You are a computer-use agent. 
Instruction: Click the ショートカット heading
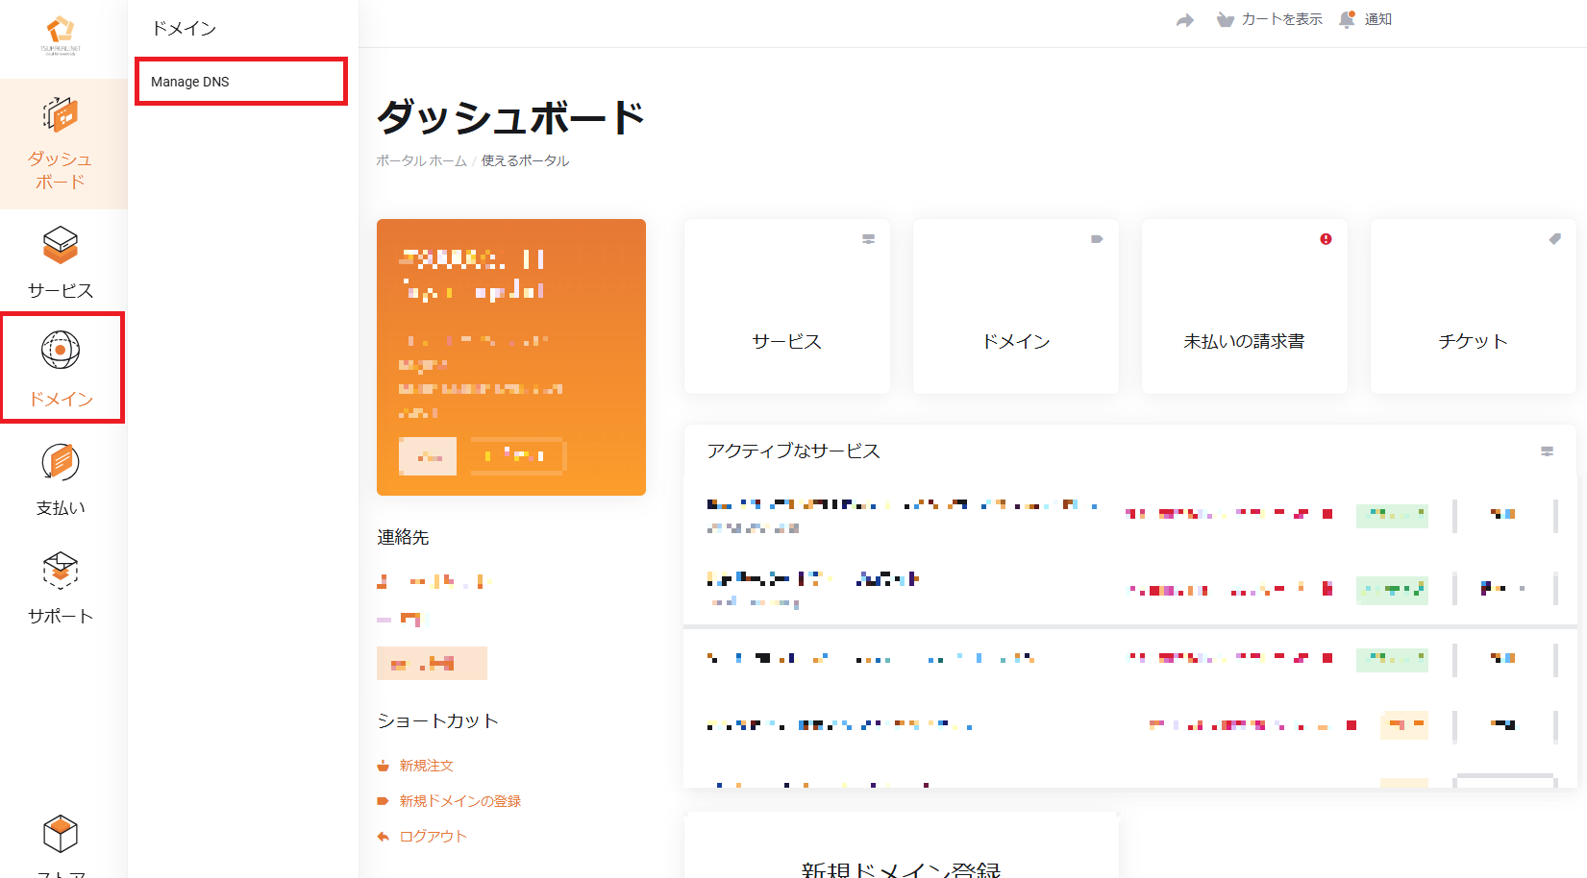pyautogui.click(x=437, y=720)
